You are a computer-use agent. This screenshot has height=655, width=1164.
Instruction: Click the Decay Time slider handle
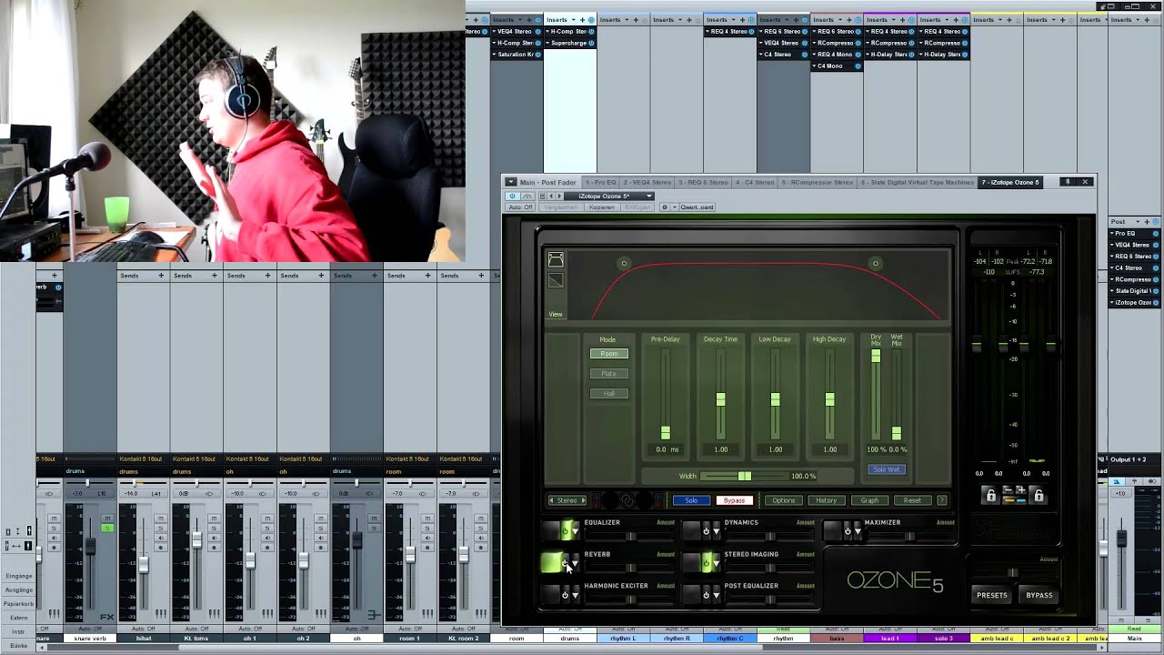click(720, 399)
